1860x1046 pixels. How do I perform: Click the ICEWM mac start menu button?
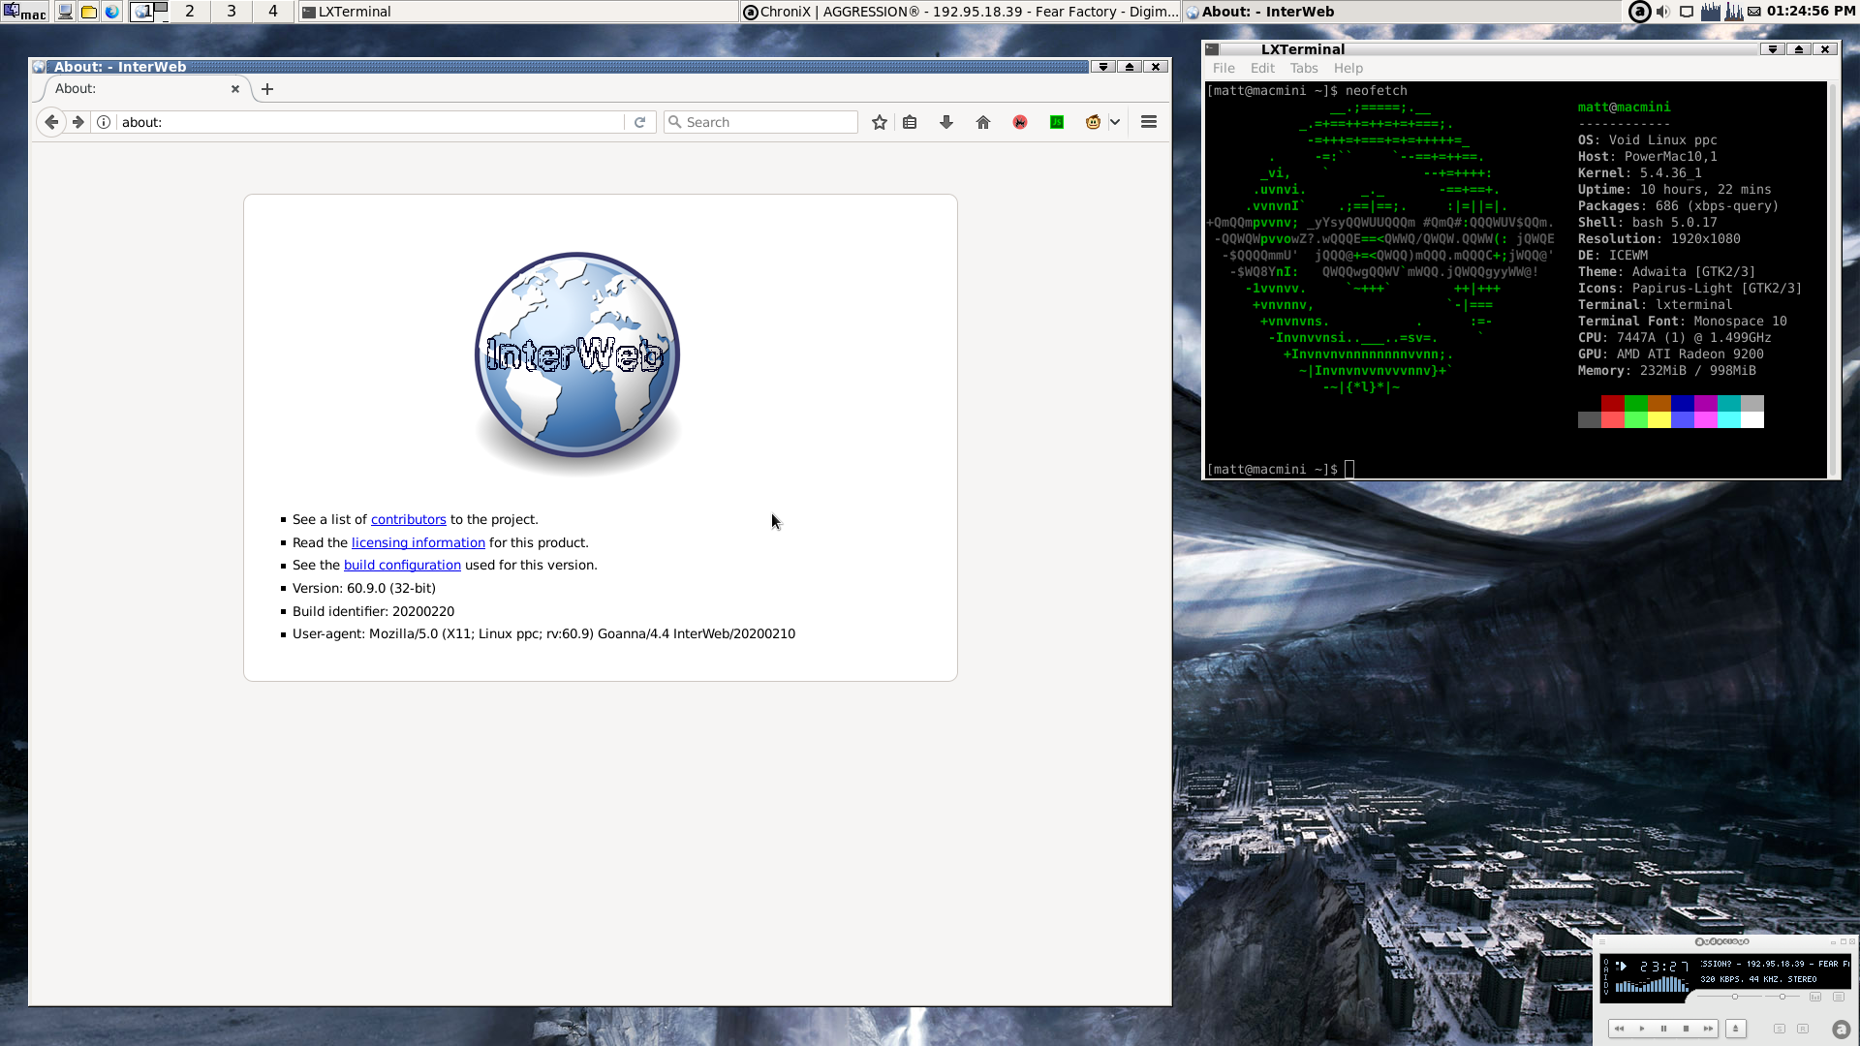(25, 12)
